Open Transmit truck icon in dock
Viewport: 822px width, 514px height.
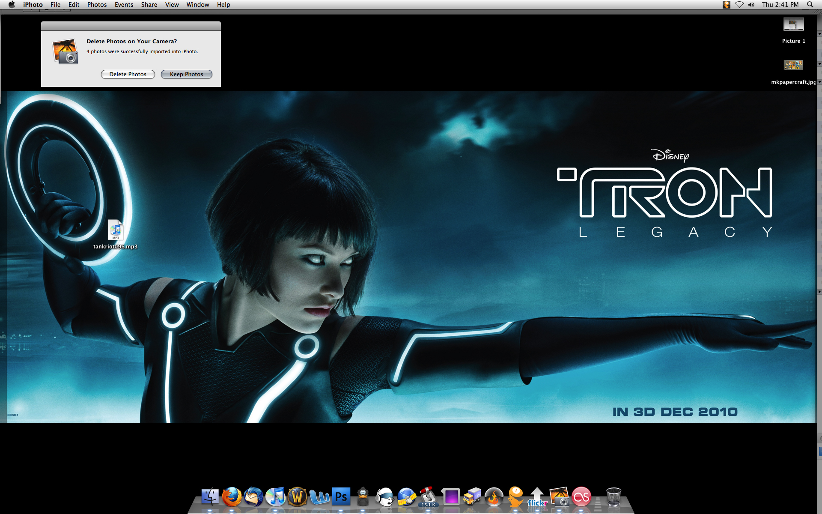472,497
